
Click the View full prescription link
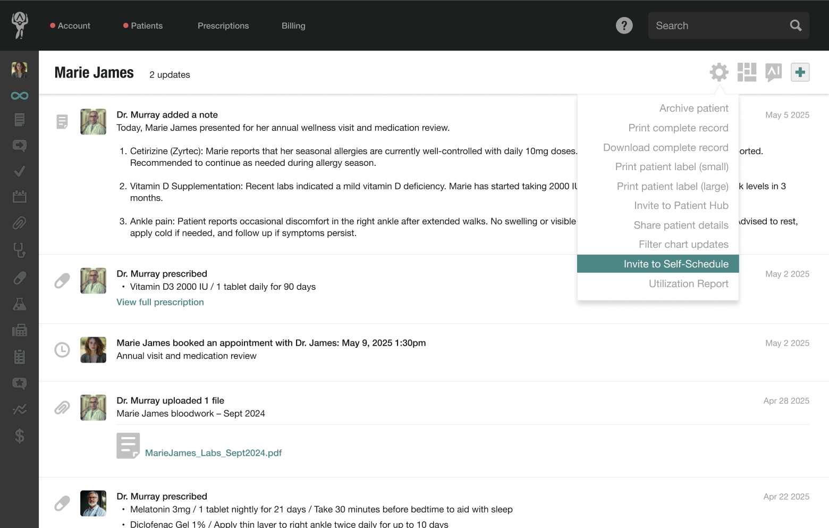pyautogui.click(x=160, y=302)
